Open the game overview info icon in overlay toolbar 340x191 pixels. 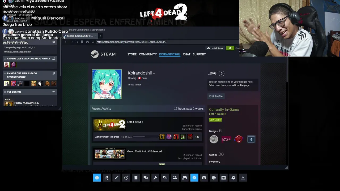click(97, 178)
